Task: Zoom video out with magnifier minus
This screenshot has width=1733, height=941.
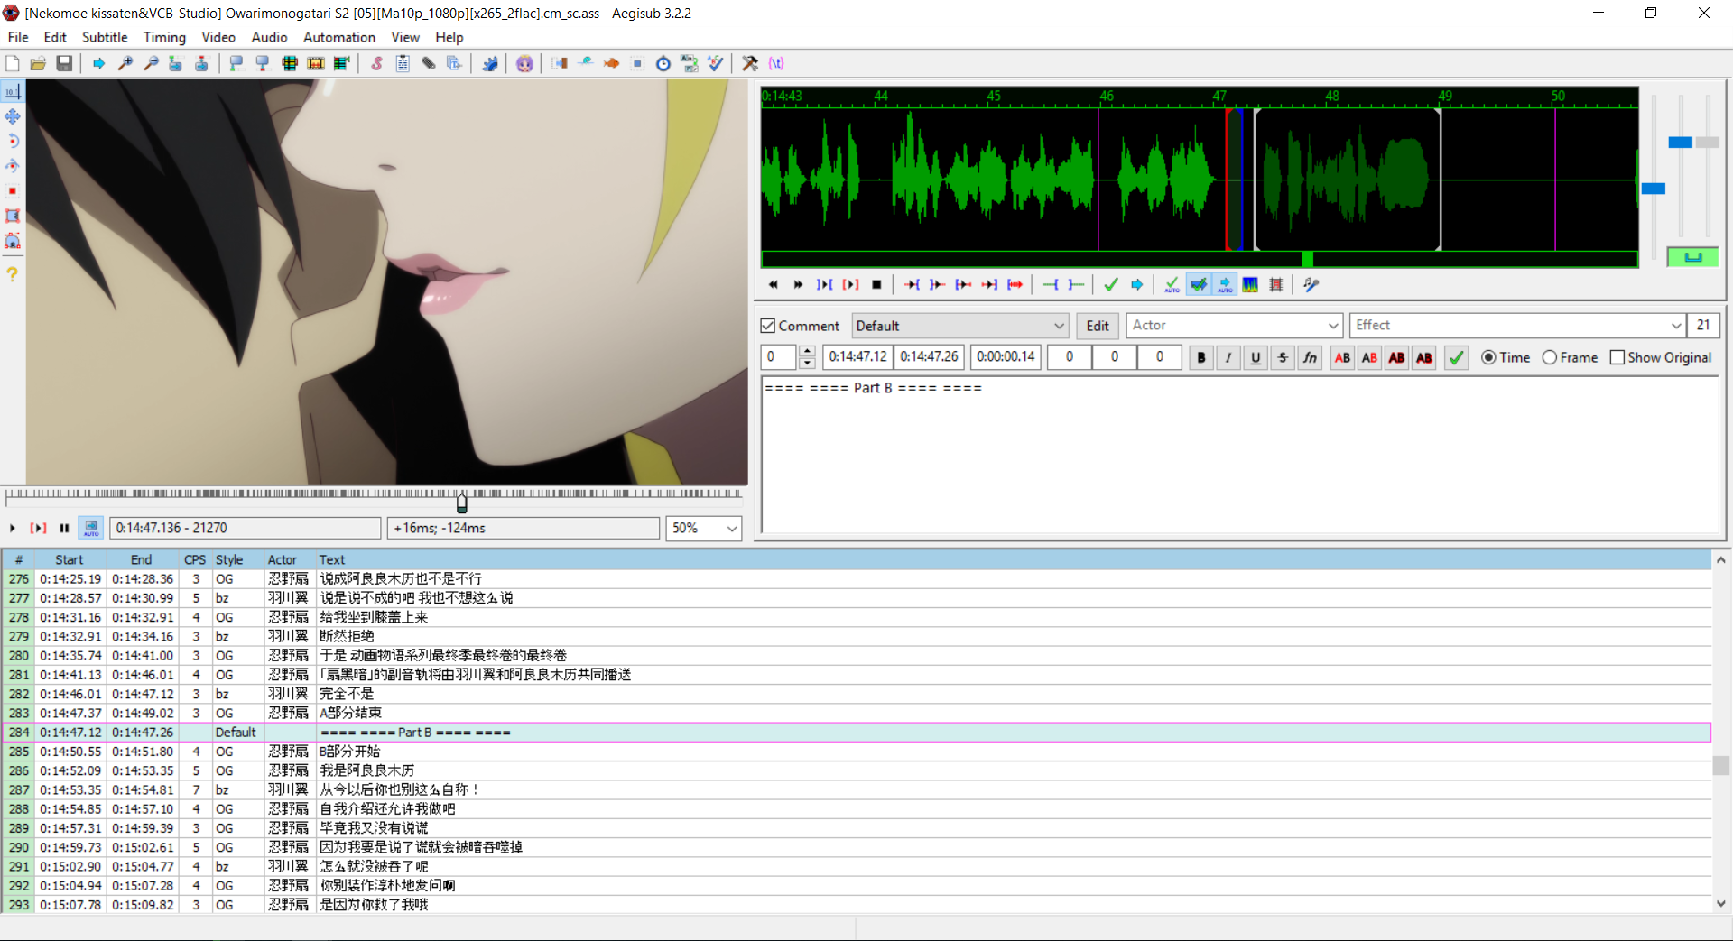Action: tap(151, 63)
